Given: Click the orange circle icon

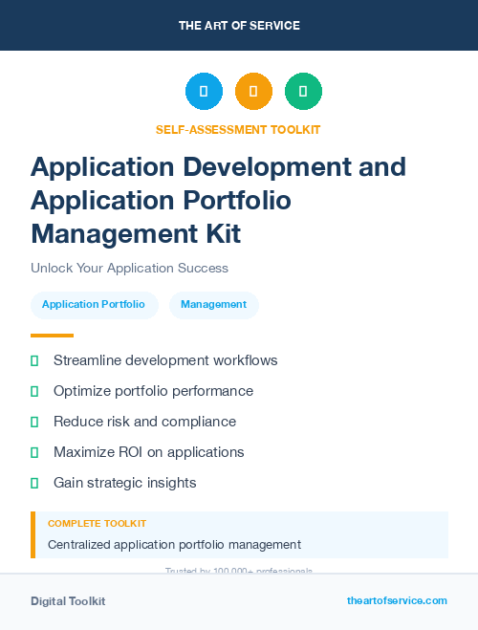Looking at the screenshot, I should click(253, 91).
